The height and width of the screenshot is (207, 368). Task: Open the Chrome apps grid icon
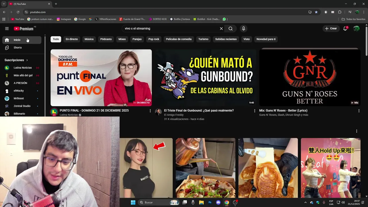4,19
